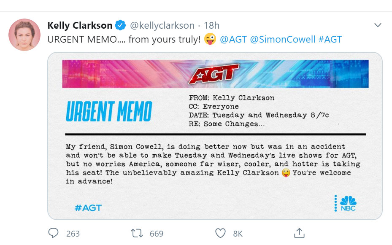
Task: Click the @kellyclarkson handle
Action: (x=162, y=25)
